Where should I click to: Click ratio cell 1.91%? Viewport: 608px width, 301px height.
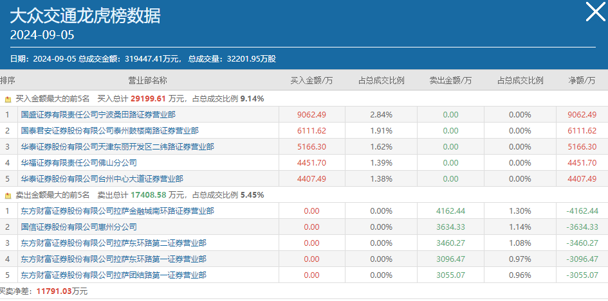[x=381, y=131]
